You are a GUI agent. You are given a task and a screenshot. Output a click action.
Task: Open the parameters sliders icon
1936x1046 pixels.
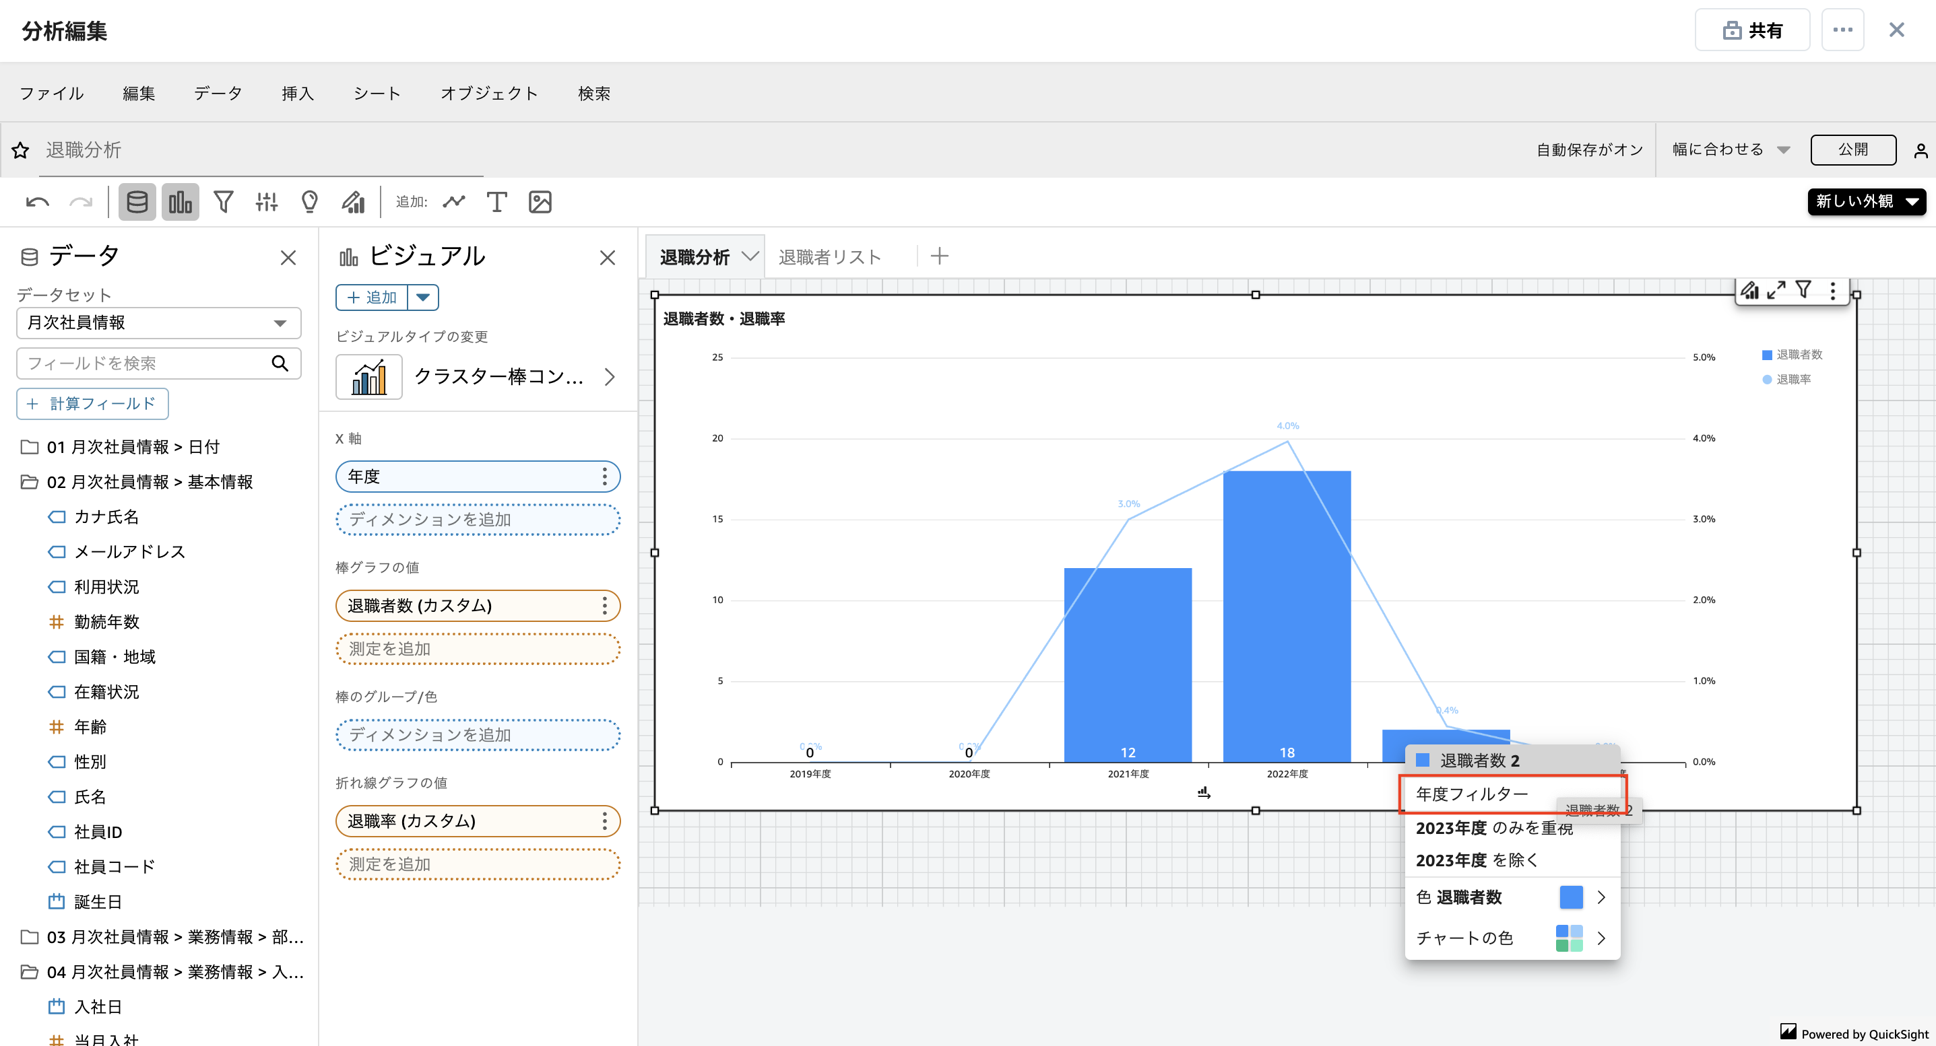(x=266, y=202)
